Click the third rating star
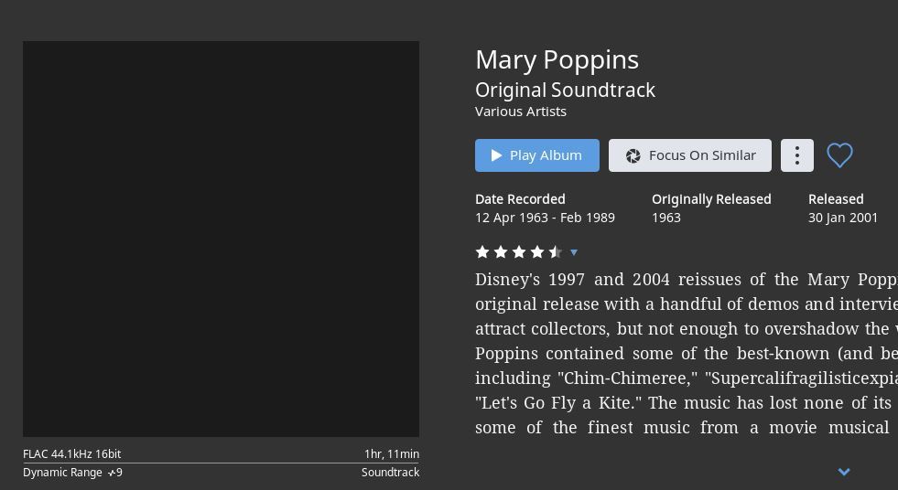The height and width of the screenshot is (490, 898). pos(519,251)
